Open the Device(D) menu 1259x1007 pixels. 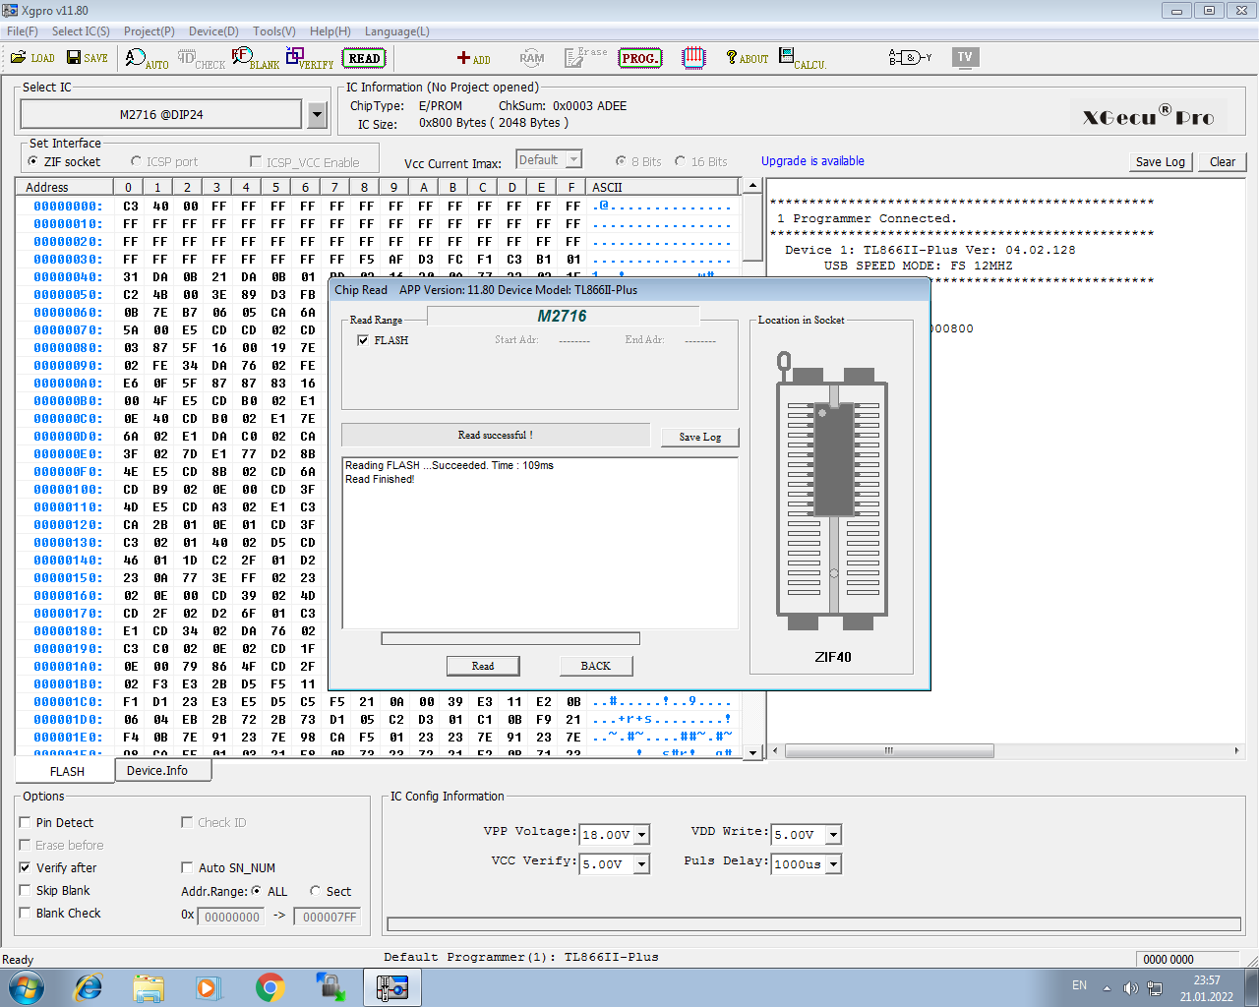tap(213, 31)
